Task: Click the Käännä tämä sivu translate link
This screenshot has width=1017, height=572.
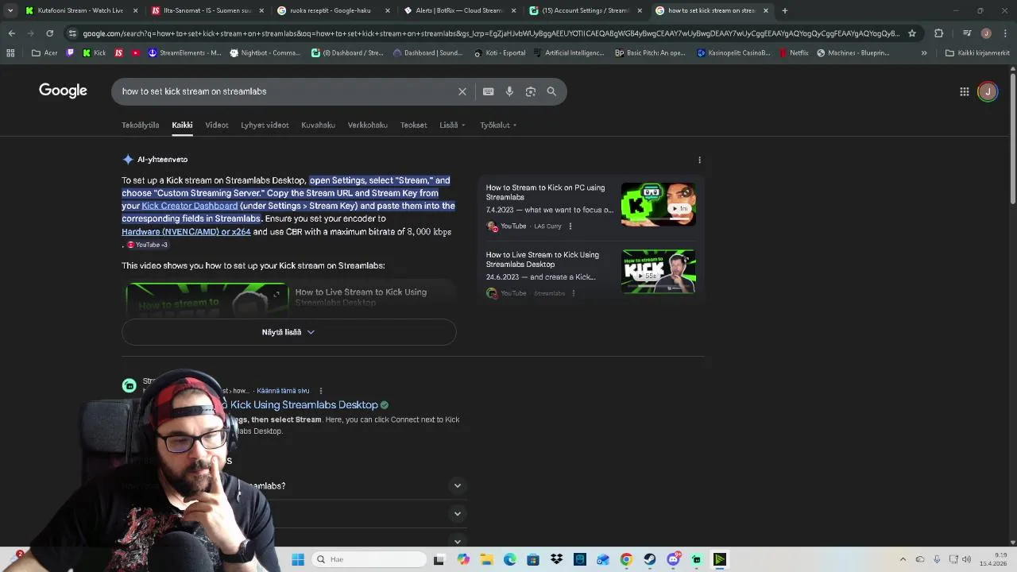Action: pyautogui.click(x=283, y=391)
